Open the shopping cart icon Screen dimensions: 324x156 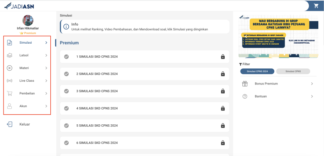point(316,6)
